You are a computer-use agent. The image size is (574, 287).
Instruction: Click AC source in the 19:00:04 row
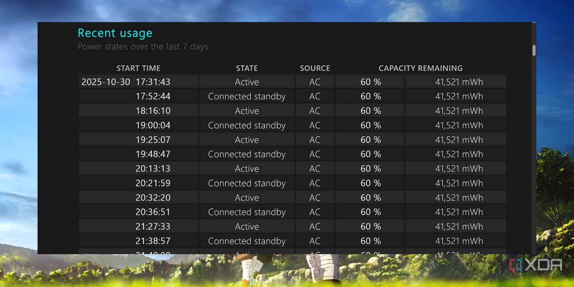[315, 125]
